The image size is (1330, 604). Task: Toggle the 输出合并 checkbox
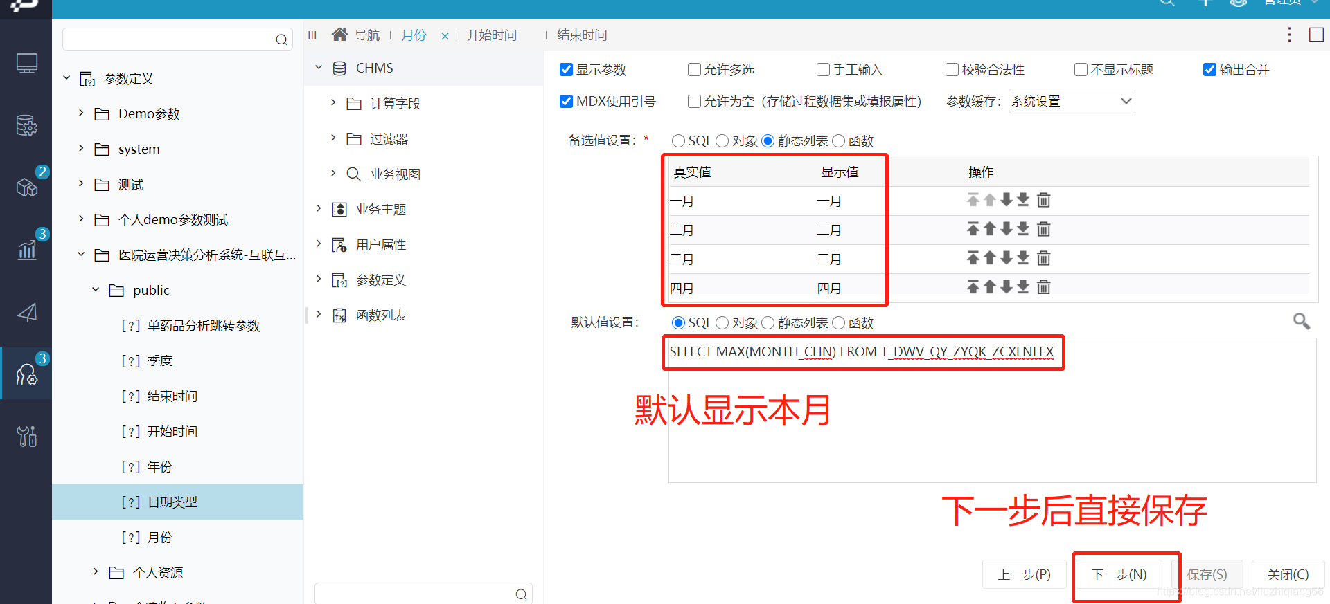pyautogui.click(x=1209, y=70)
